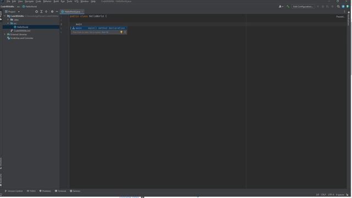Open the Code With Me user icon
Screen dimensions: 352x198
(x=280, y=7)
